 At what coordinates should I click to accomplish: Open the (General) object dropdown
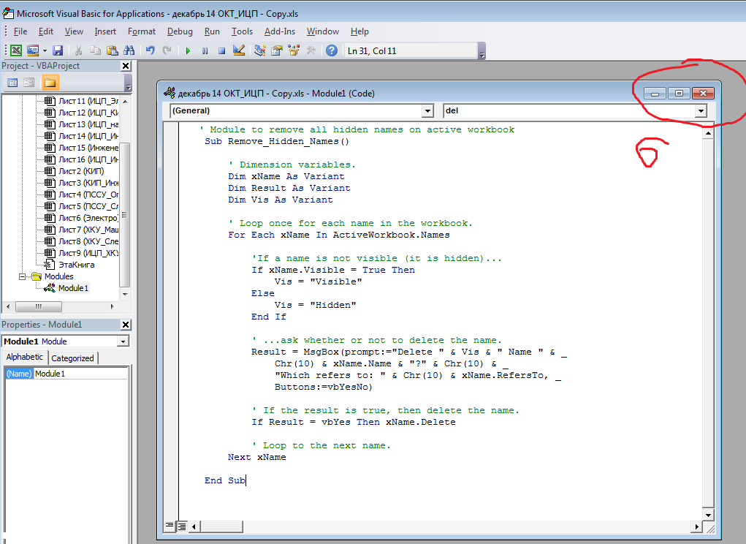pos(427,111)
